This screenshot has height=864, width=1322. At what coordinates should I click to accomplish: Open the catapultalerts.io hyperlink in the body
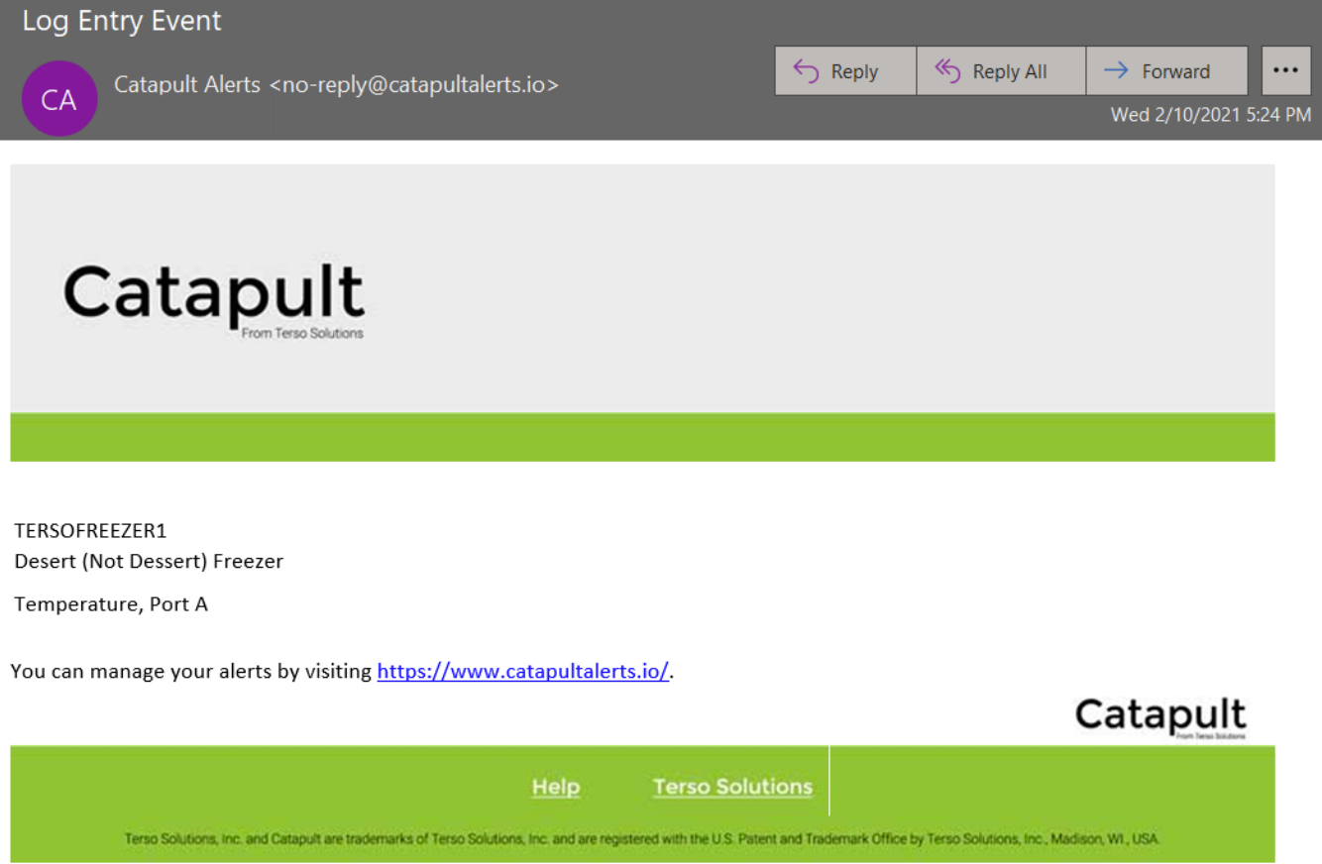coord(522,671)
